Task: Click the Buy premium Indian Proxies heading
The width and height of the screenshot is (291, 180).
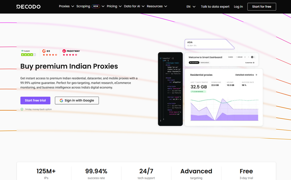Action: [x=69, y=66]
